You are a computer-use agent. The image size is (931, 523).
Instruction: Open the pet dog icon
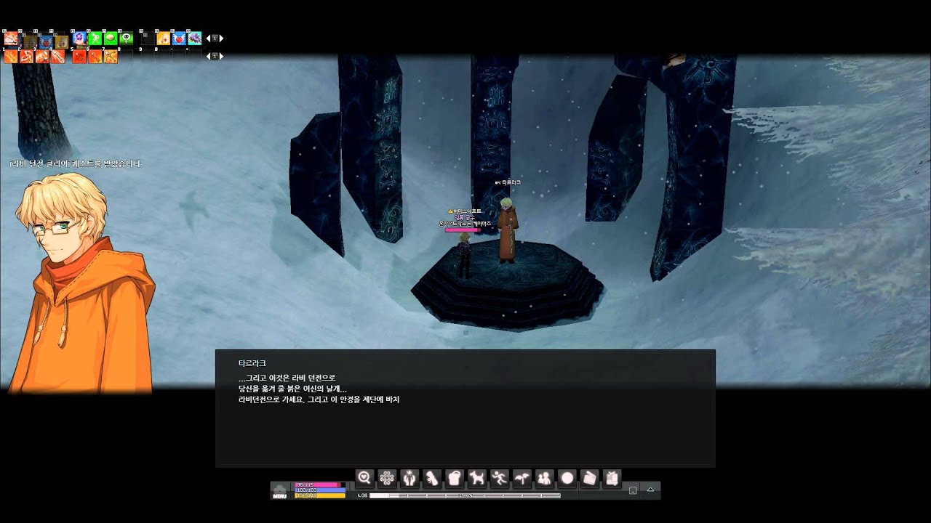477,478
